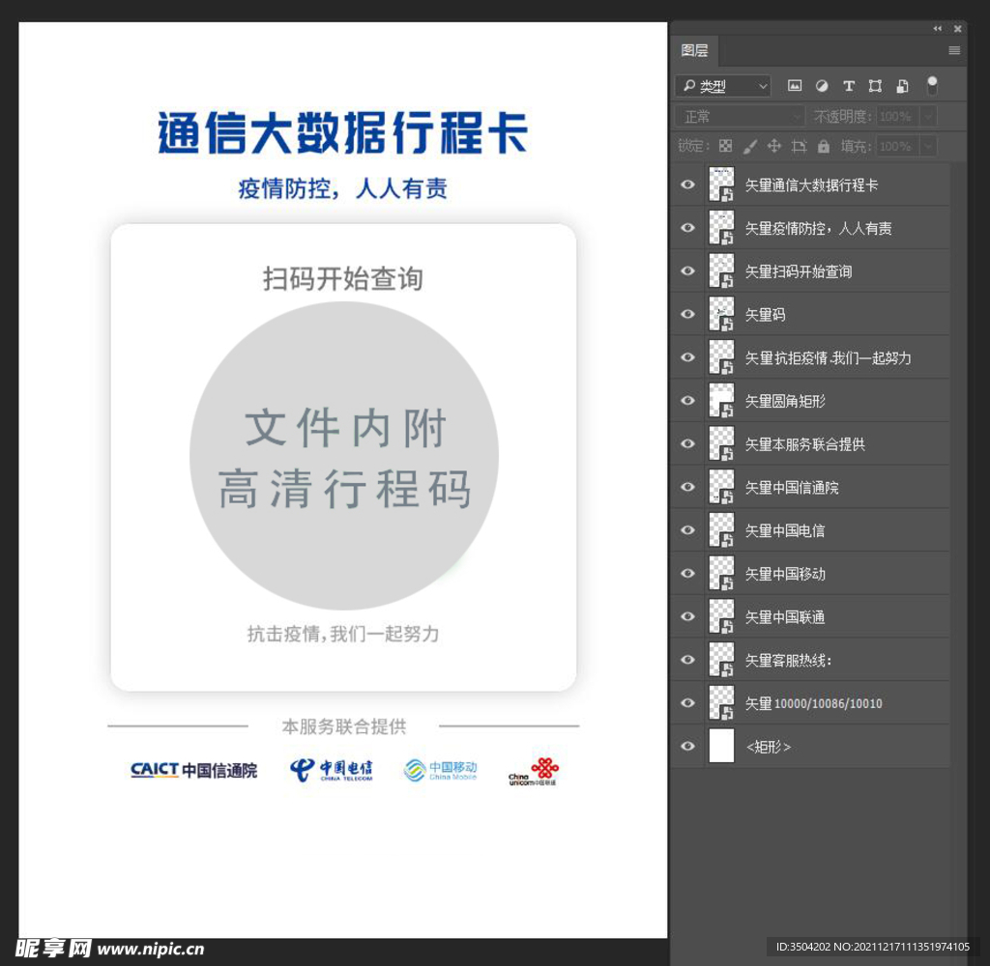The width and height of the screenshot is (990, 966).
Task: Toggle visibility of the 矢量中国电信 layer
Action: point(687,529)
